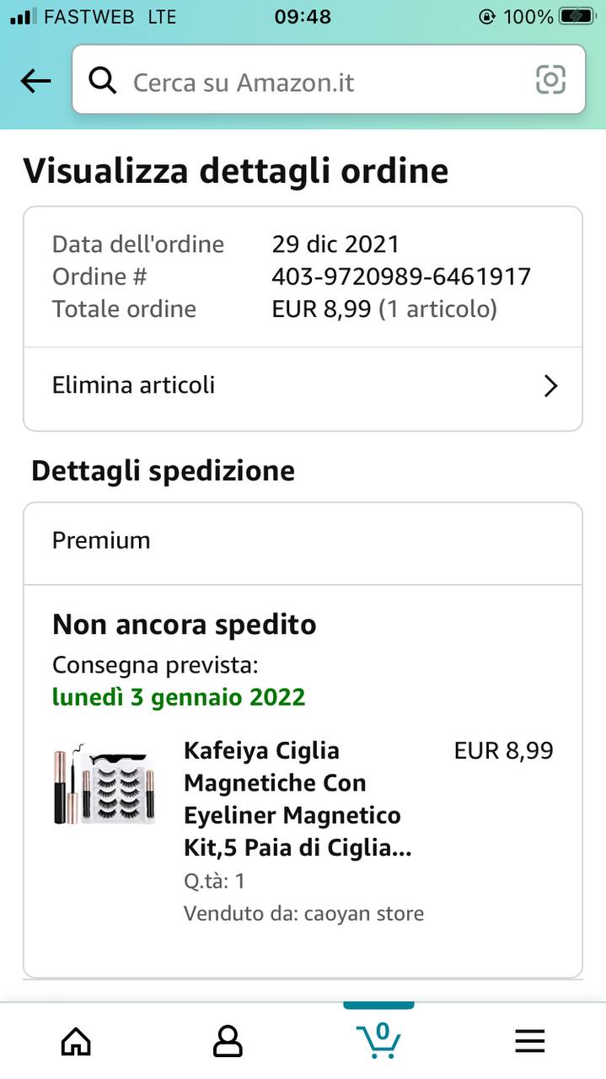The height and width of the screenshot is (1079, 606).
Task: Go to the Home tab icon
Action: (76, 1041)
